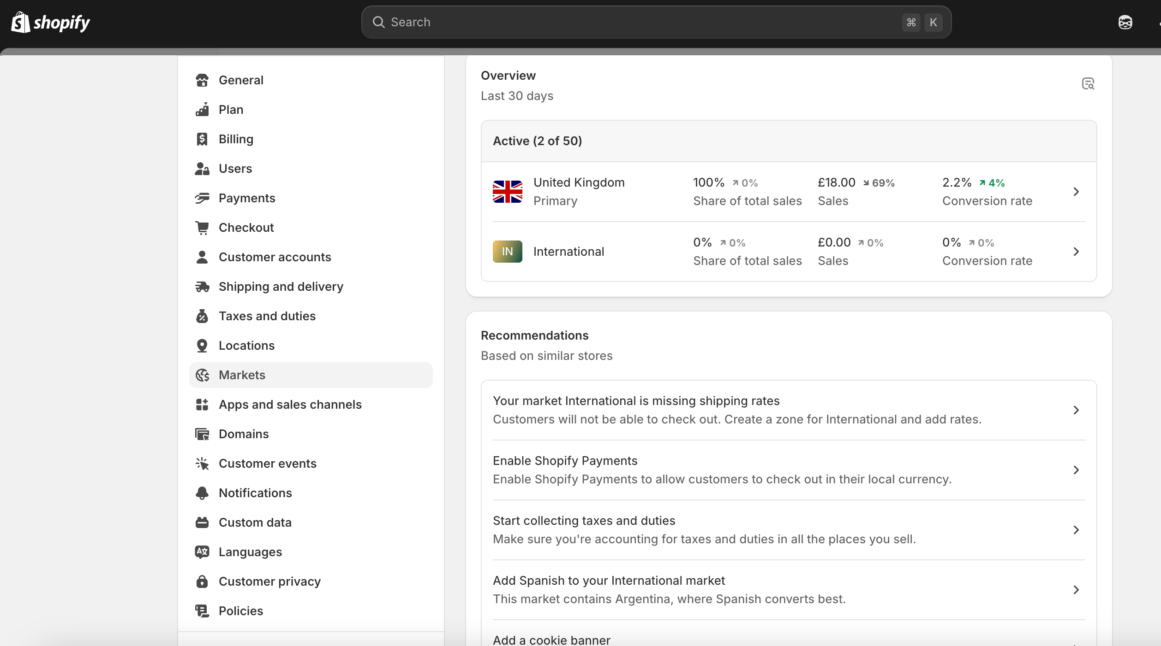Click 'Your market International is missing shipping rates'

636,401
